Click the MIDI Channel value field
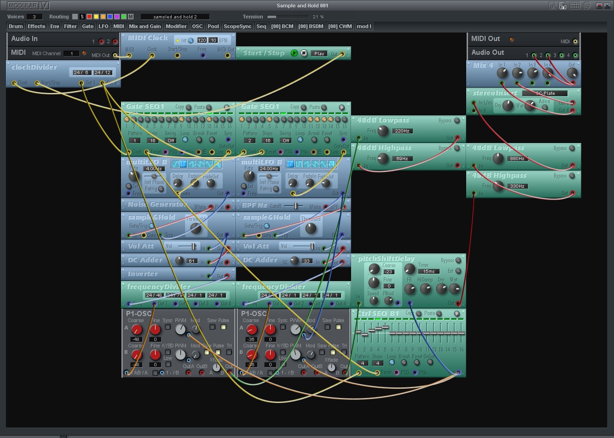The height and width of the screenshot is (438, 614). tap(71, 53)
